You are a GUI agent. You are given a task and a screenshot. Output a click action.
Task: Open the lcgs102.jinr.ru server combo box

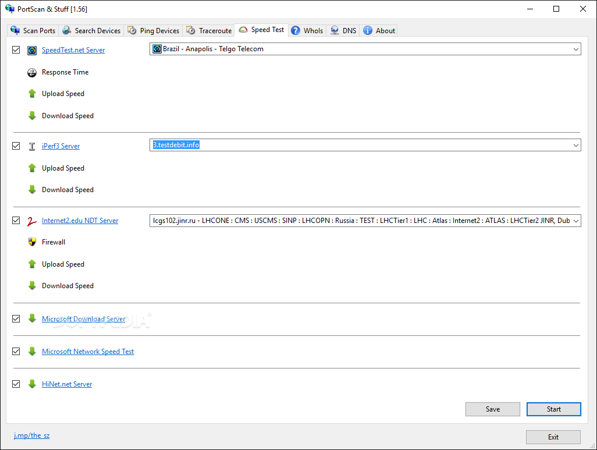pyautogui.click(x=365, y=221)
